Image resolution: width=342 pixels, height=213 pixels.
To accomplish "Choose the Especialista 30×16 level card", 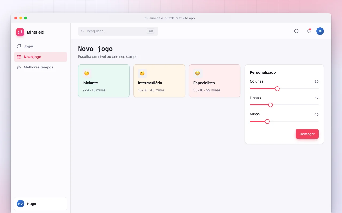I will [x=215, y=81].
